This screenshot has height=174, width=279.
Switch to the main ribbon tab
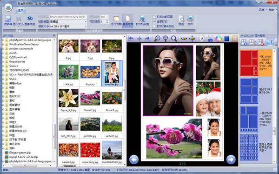pos(20,10)
